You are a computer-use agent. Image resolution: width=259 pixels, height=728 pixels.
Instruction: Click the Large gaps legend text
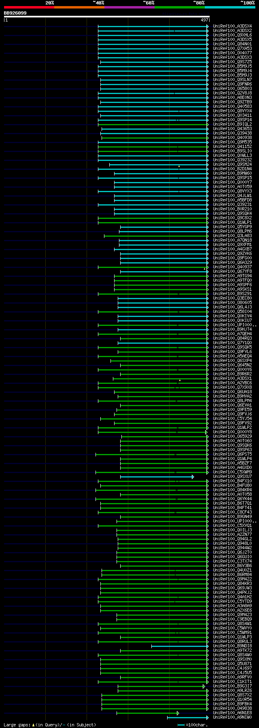pyautogui.click(x=50, y=724)
